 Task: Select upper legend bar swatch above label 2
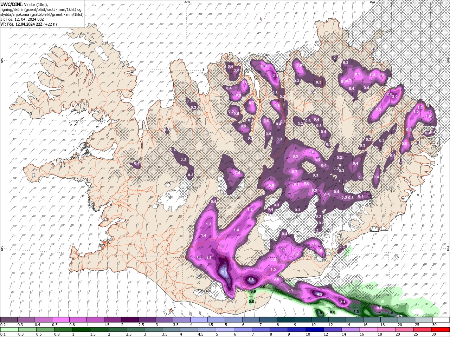point(130,320)
